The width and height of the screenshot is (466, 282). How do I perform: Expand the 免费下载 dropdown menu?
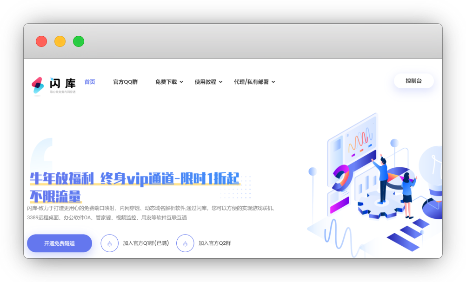click(x=169, y=82)
